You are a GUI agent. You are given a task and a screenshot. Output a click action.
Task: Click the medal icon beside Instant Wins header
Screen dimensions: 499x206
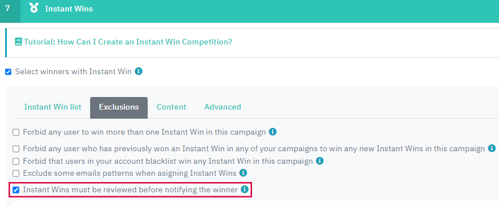pos(34,8)
